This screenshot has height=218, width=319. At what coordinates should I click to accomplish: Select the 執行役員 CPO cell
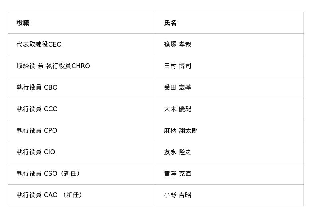pyautogui.click(x=37, y=131)
